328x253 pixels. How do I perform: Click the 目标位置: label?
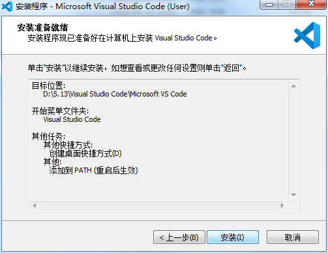click(x=48, y=85)
